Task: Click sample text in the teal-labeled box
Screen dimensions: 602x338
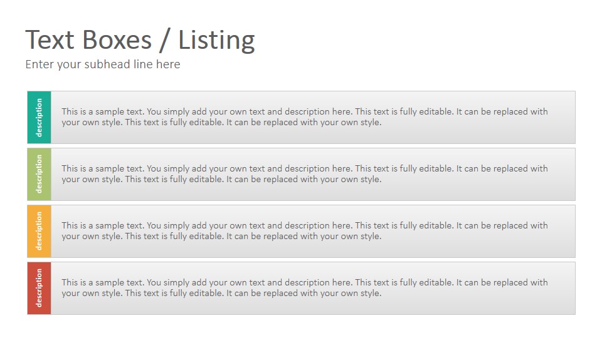Action: (305, 117)
